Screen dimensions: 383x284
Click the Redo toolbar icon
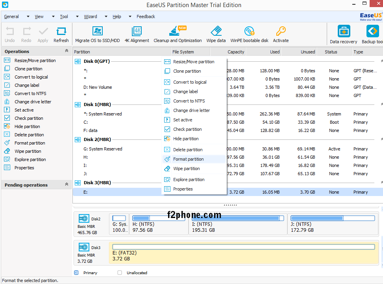(26, 35)
